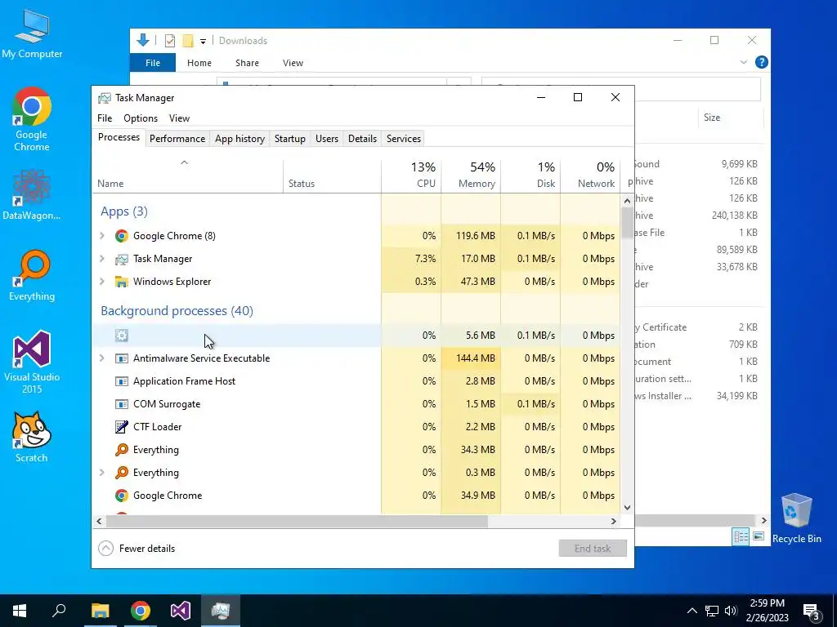The height and width of the screenshot is (627, 837).
Task: Click Task Manager vertical scrollbar thumb
Action: click(627, 222)
